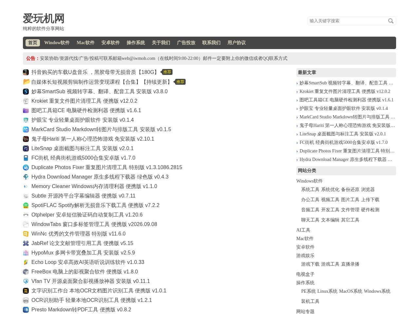The image size is (419, 314).
Task: Click the search magnifier icon
Action: click(x=391, y=21)
